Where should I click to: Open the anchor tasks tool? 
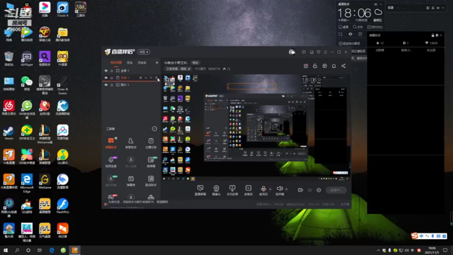151,143
